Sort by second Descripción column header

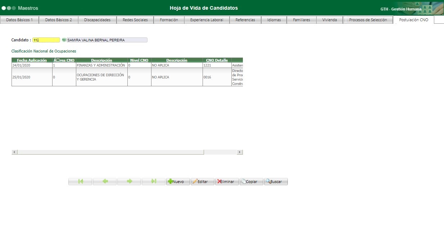(177, 60)
